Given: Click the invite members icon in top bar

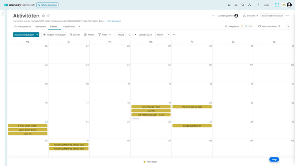Looking at the screenshot, I should click(x=250, y=5).
